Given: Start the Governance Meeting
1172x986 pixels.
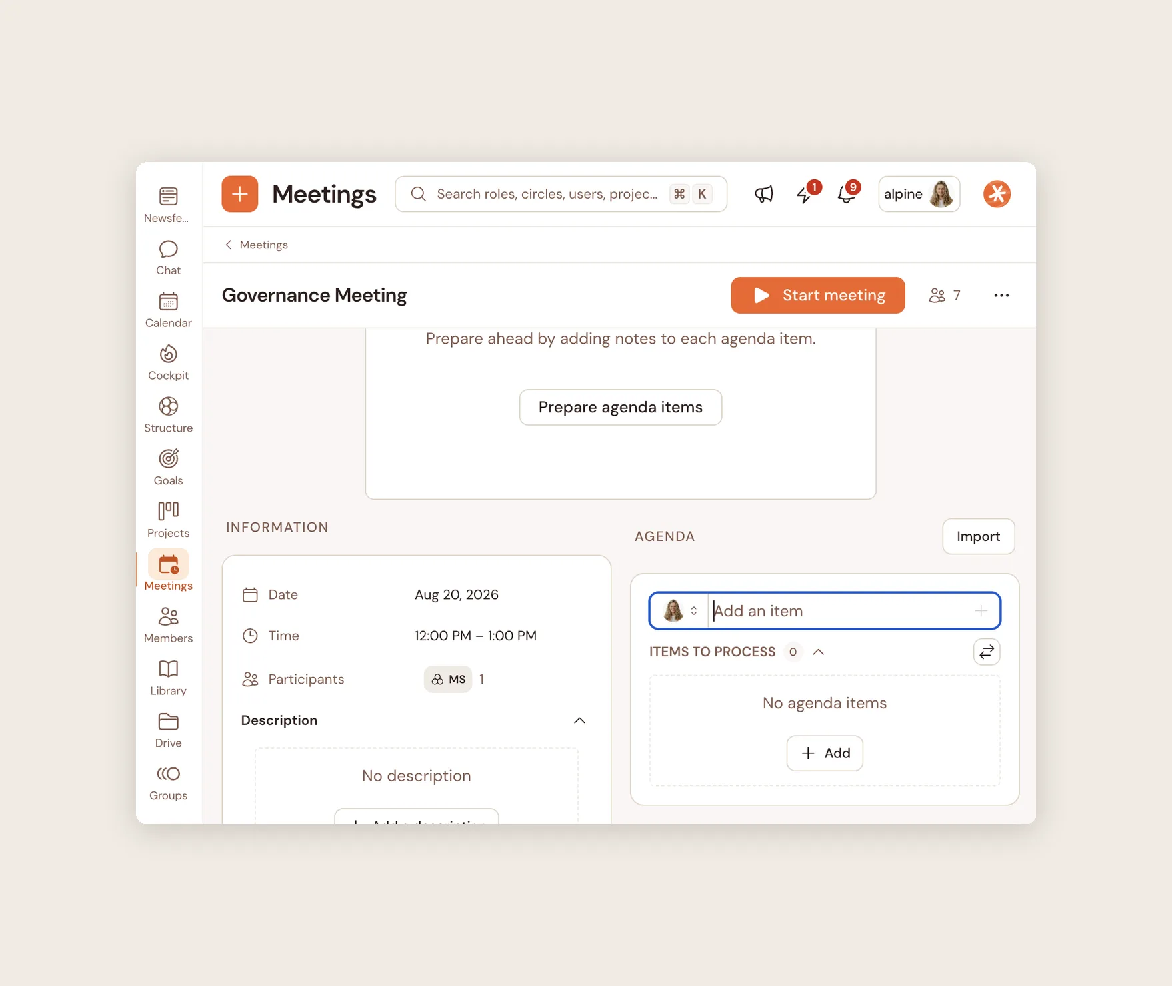Looking at the screenshot, I should (x=817, y=295).
